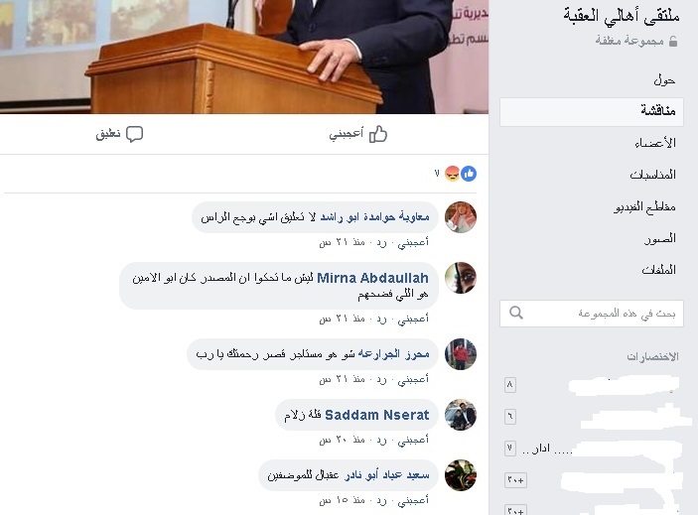Viewport: 698px width, 515px height.
Task: Click the Saddam Nserat name link
Action: [376, 415]
